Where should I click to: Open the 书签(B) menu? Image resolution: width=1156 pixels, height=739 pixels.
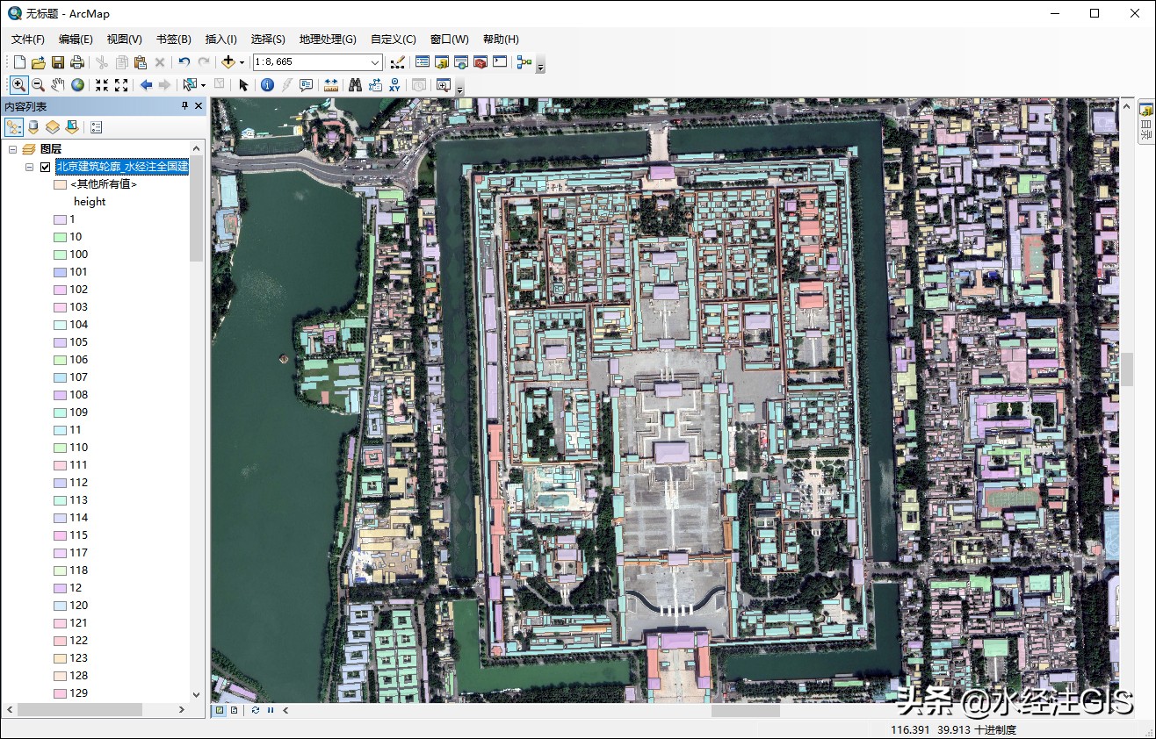click(173, 39)
